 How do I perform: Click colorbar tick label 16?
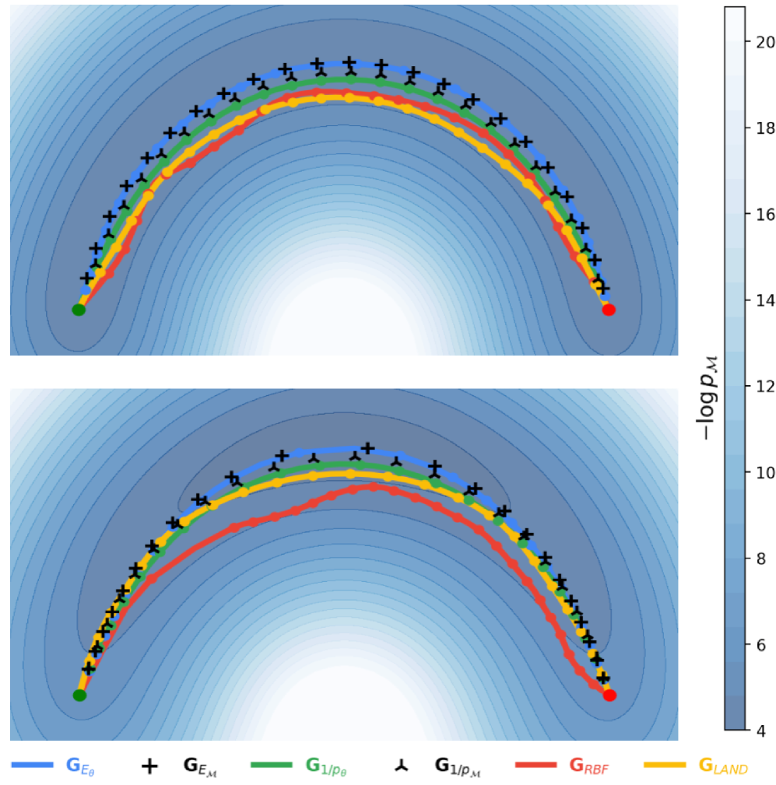point(765,215)
